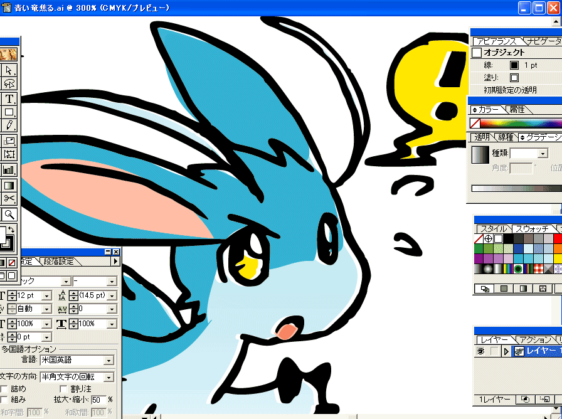Select the Gradient tool
Screen dimensions: 562x419
click(x=9, y=185)
